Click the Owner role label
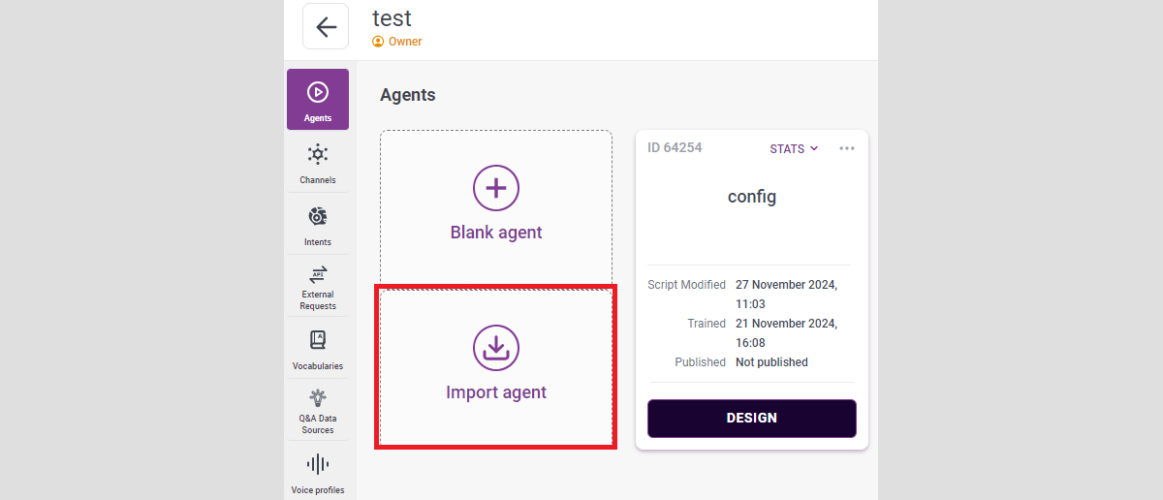Image resolution: width=1163 pixels, height=500 pixels. tap(405, 42)
